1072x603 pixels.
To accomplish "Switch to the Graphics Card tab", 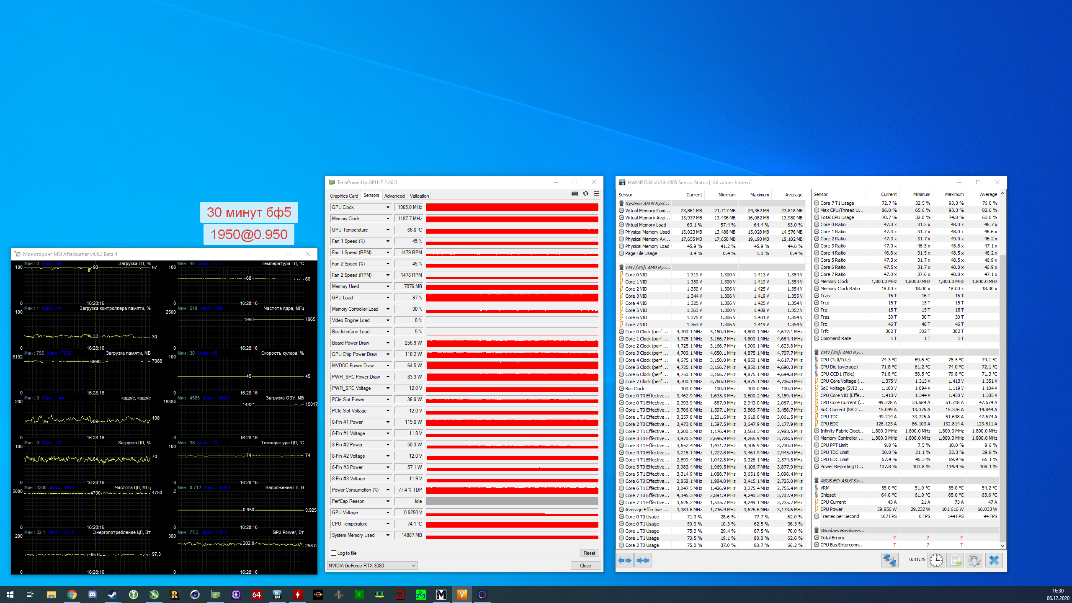I will tap(344, 196).
